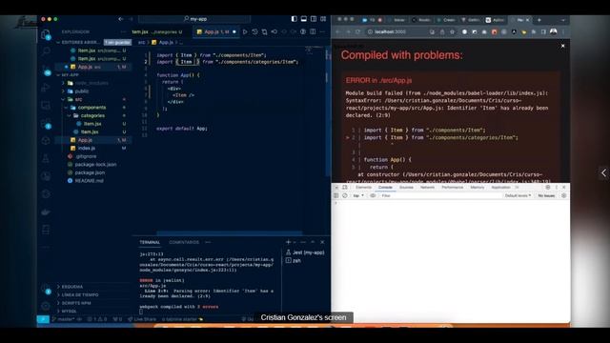
Task: Open Source Control view in activity bar
Action: tap(46, 70)
